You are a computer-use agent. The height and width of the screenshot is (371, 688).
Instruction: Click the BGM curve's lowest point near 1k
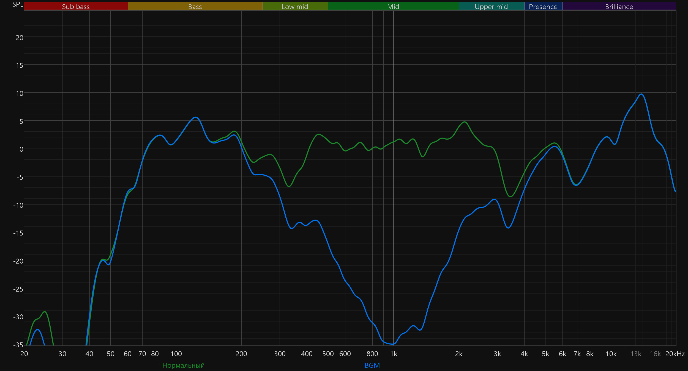(x=393, y=344)
